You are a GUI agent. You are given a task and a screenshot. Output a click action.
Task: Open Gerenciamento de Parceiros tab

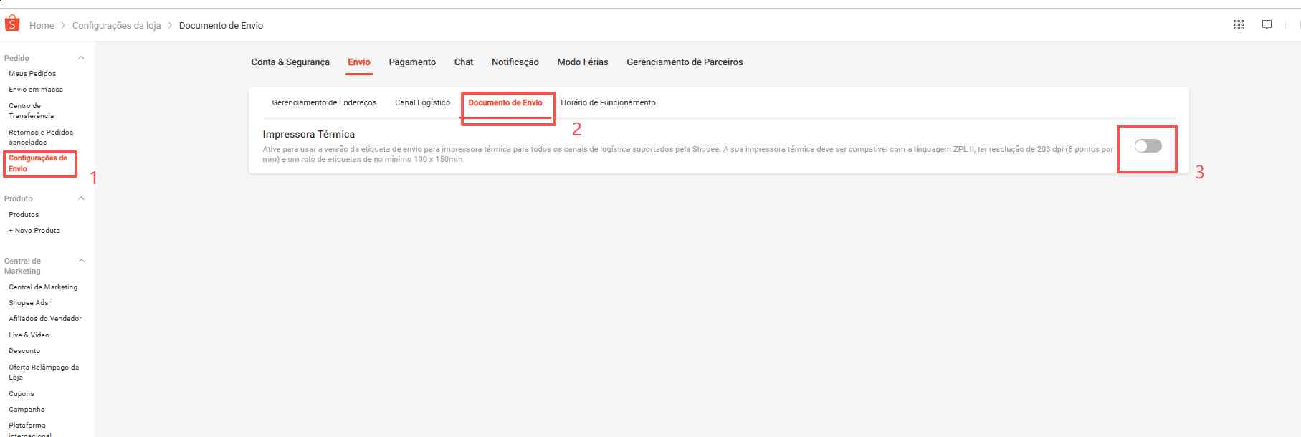[x=685, y=62]
